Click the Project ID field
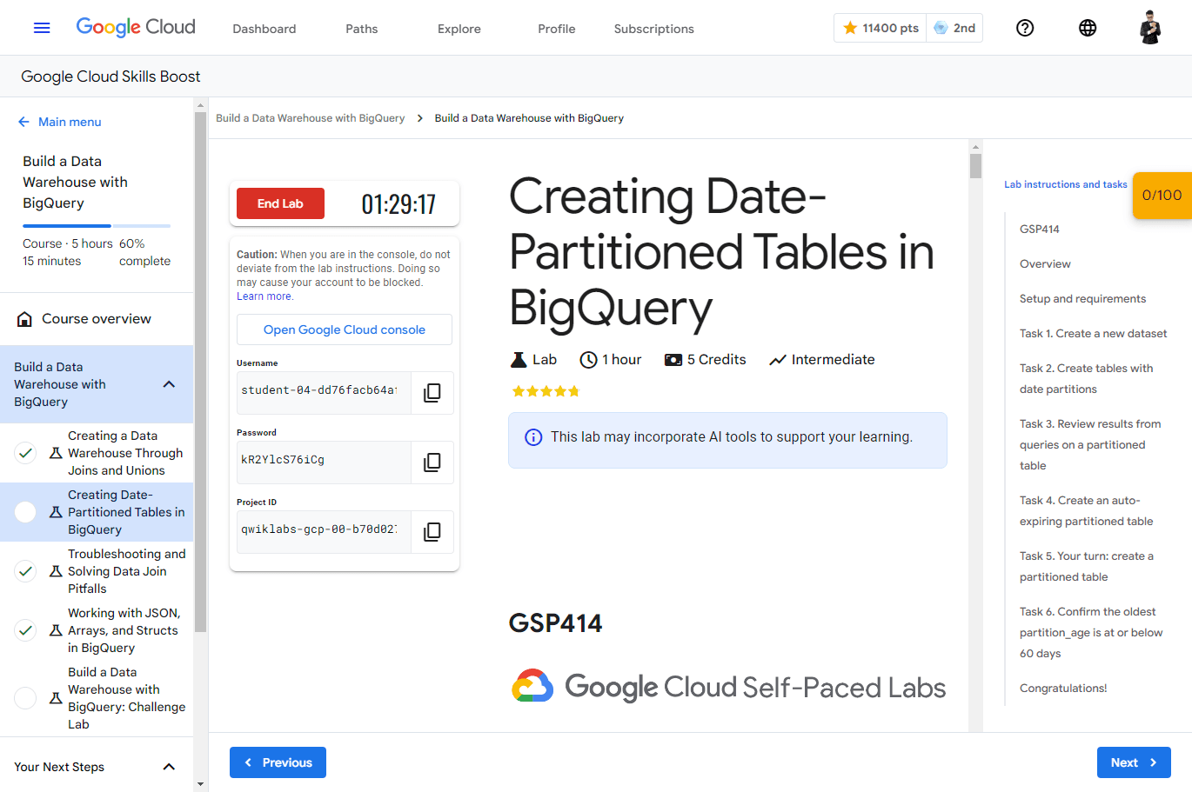 tap(324, 532)
